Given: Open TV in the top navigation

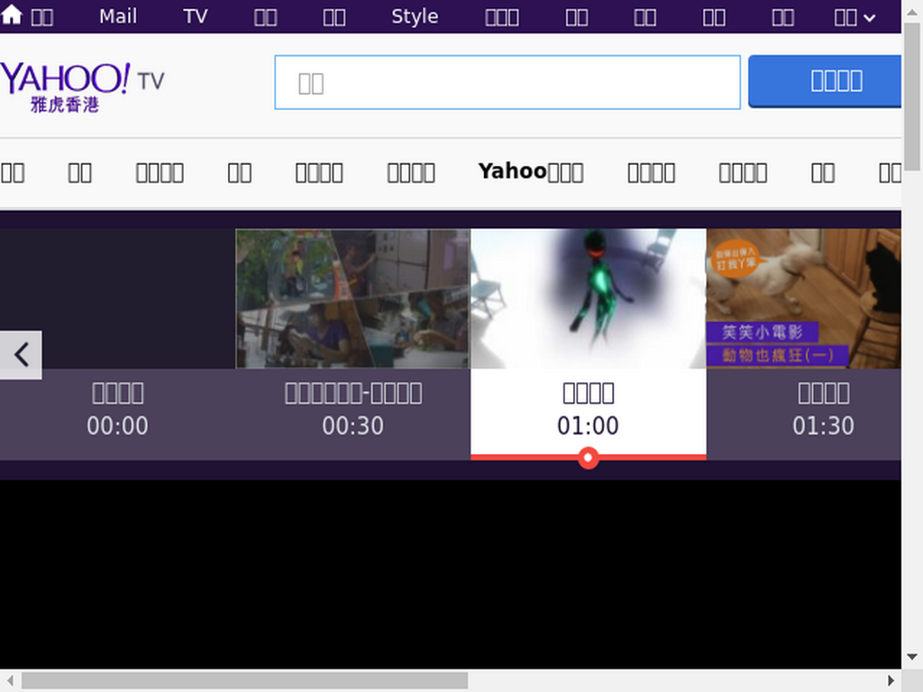Looking at the screenshot, I should point(195,16).
